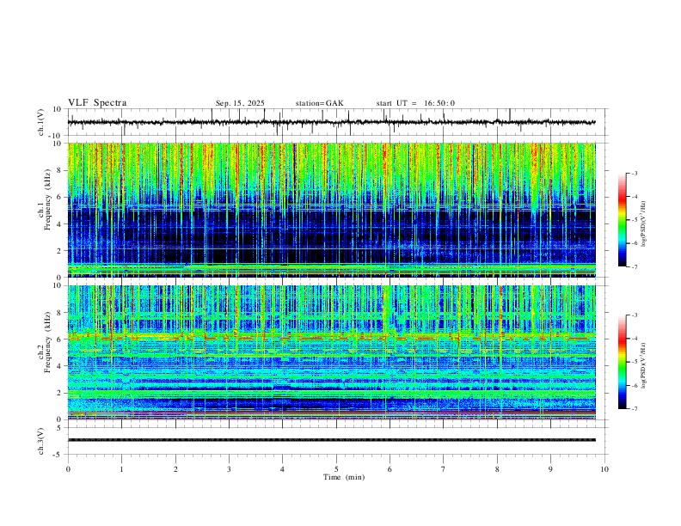Screen dimensions: 681x526
Task: Click the "5" tick on ch.3(V) axis
Action: 60,428
